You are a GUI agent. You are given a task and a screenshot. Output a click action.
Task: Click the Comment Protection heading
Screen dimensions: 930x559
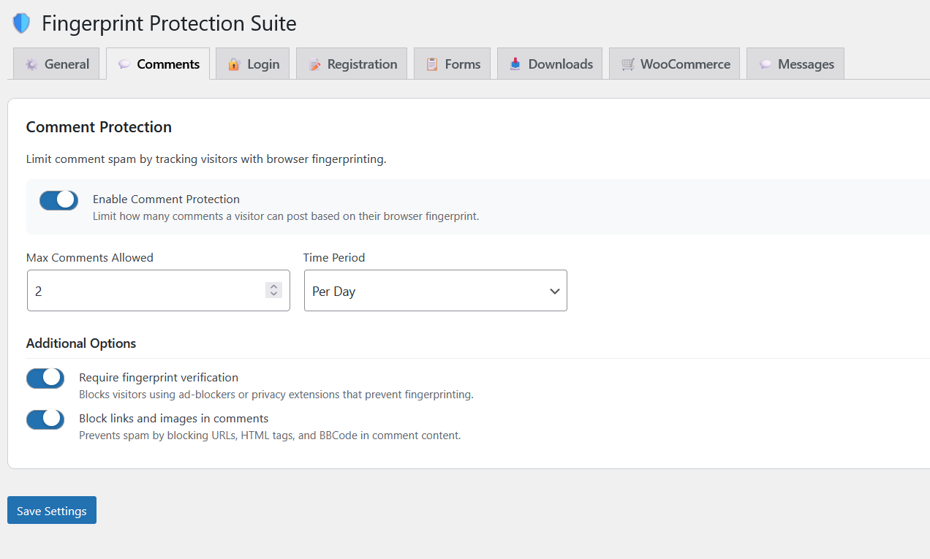pos(99,127)
